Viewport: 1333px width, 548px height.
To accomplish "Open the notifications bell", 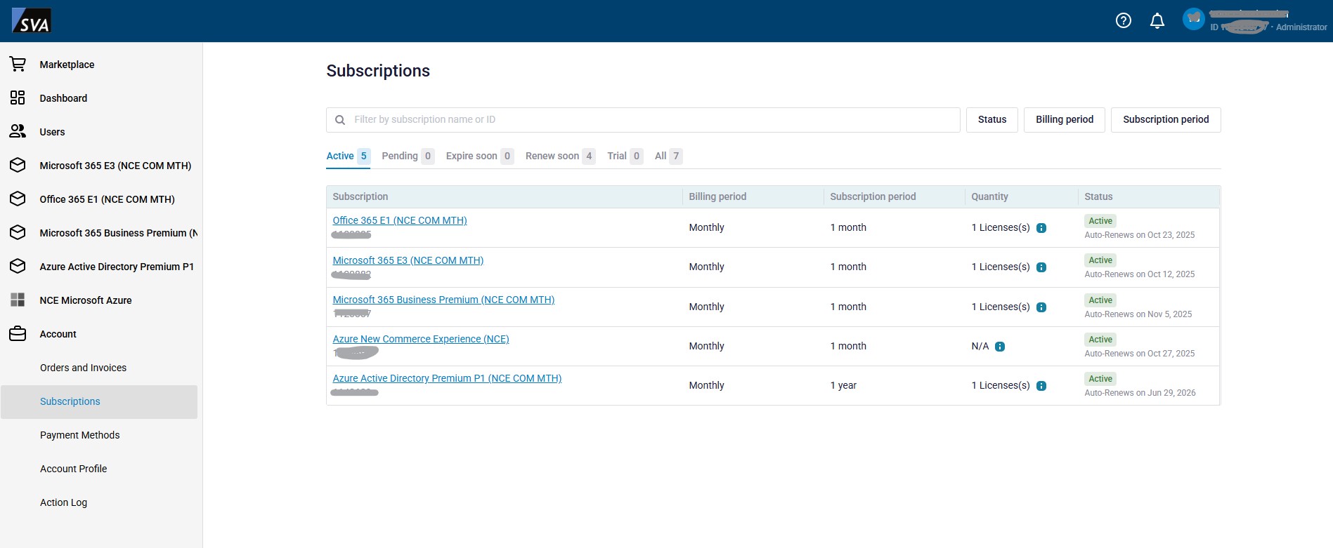I will (x=1157, y=21).
